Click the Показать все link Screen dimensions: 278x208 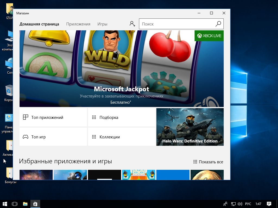(208, 162)
